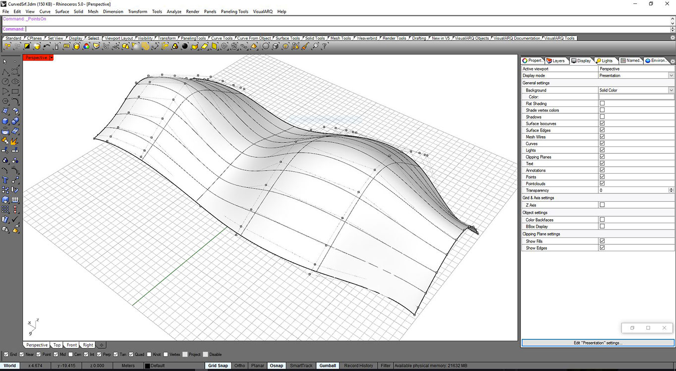Toggle Gumball in the status bar
Screen dimensions: 676x371
click(327, 366)
